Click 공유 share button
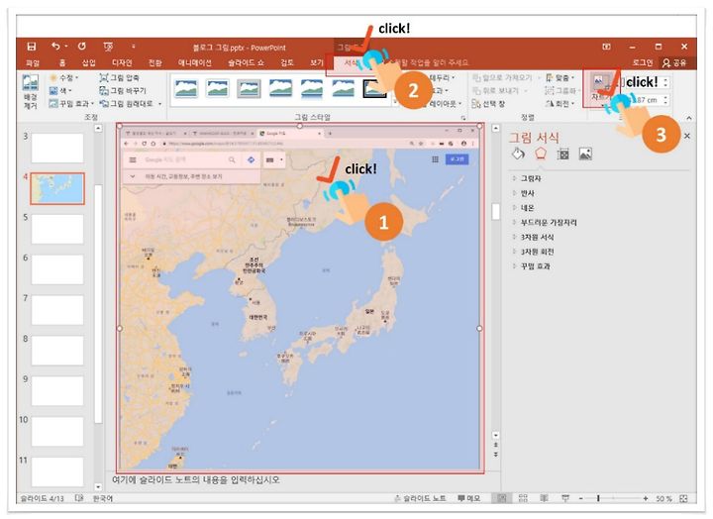 coord(674,62)
